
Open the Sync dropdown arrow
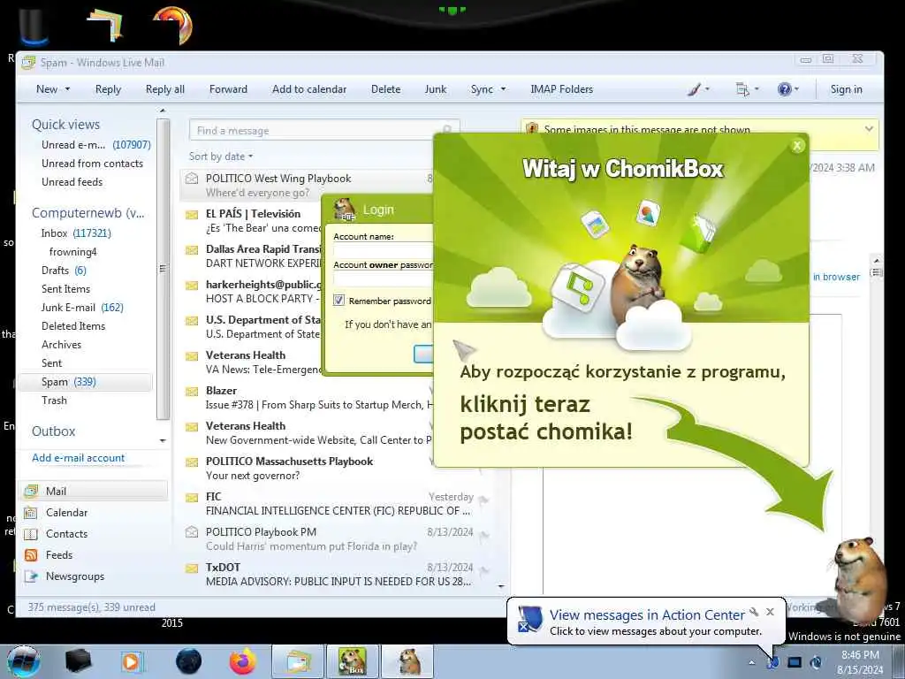point(503,89)
